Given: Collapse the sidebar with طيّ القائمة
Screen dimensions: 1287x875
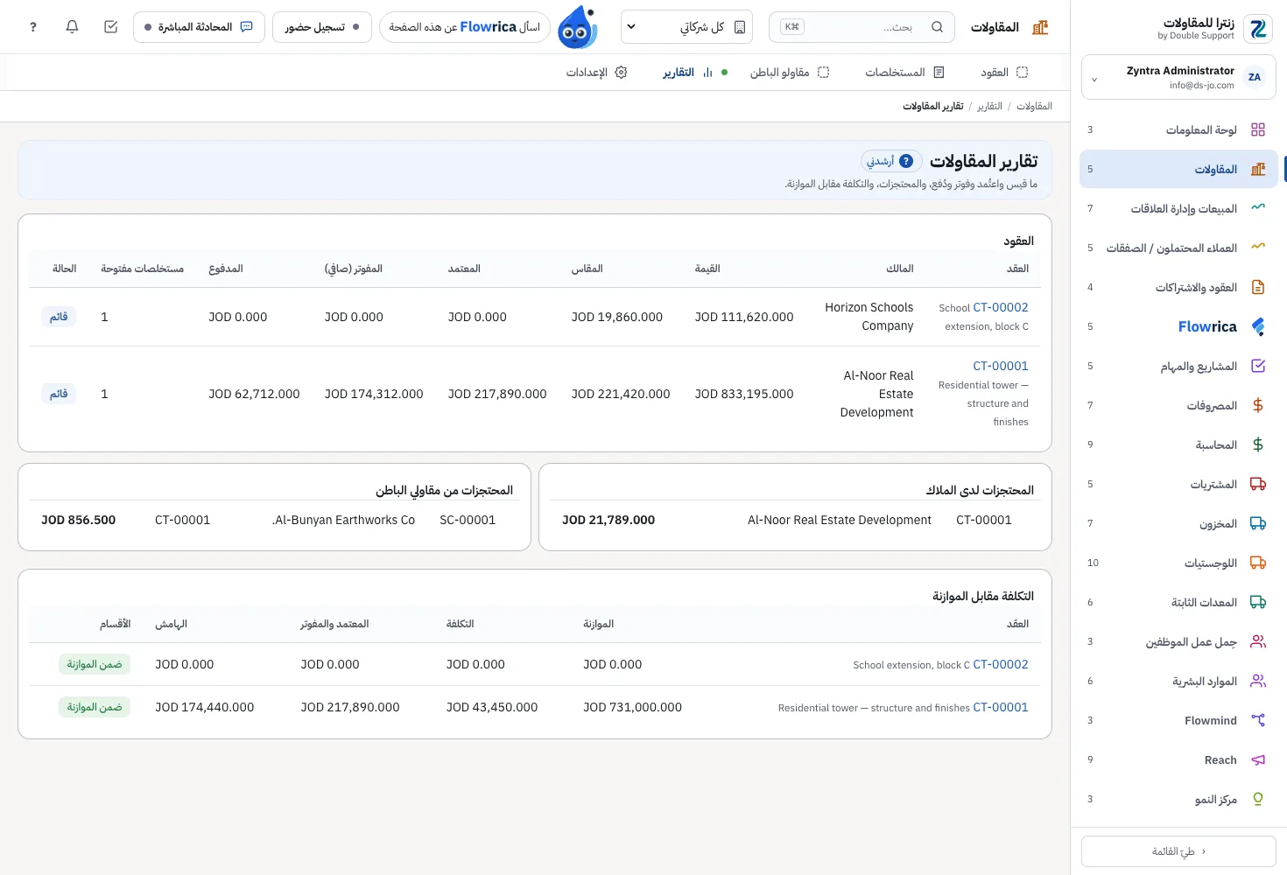Looking at the screenshot, I should (x=1178, y=851).
